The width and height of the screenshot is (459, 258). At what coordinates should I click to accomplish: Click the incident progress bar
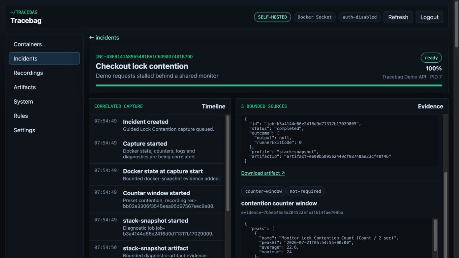coord(269,86)
